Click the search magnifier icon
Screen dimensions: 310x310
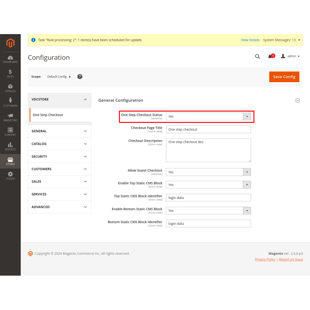click(257, 56)
